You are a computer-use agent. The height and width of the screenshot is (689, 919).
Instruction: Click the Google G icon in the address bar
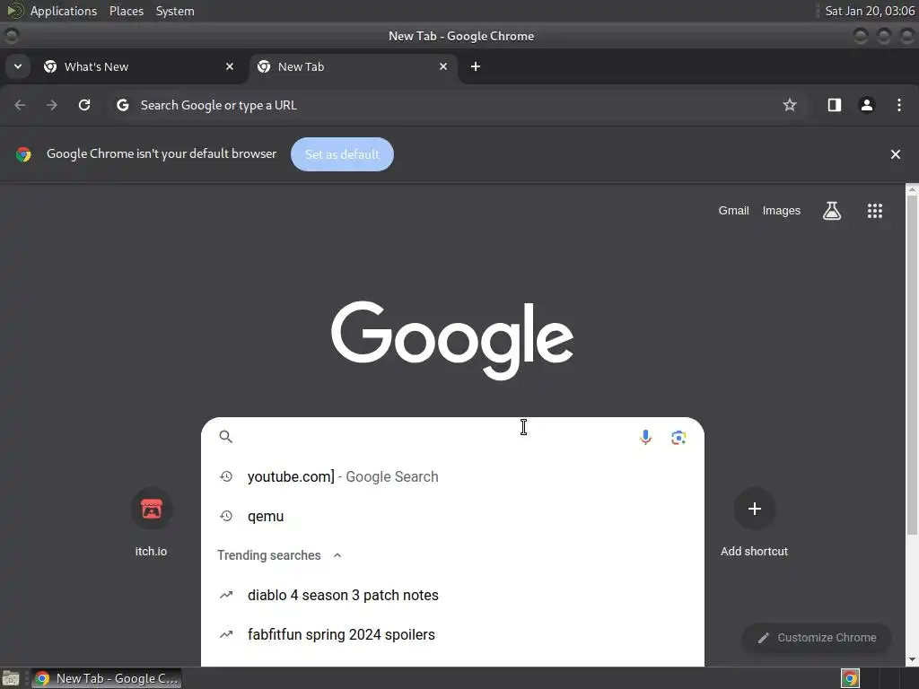[x=122, y=105]
